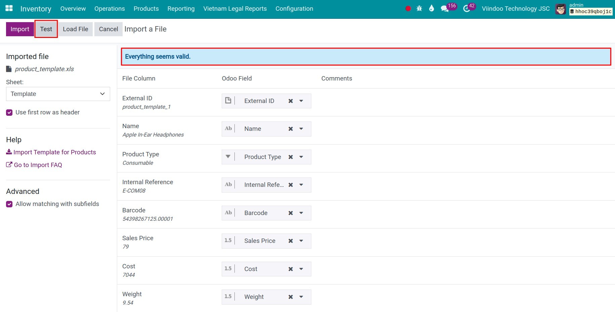Clear the Name field mapping

point(291,129)
